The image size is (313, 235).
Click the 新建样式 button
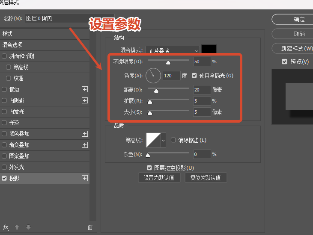coord(292,48)
